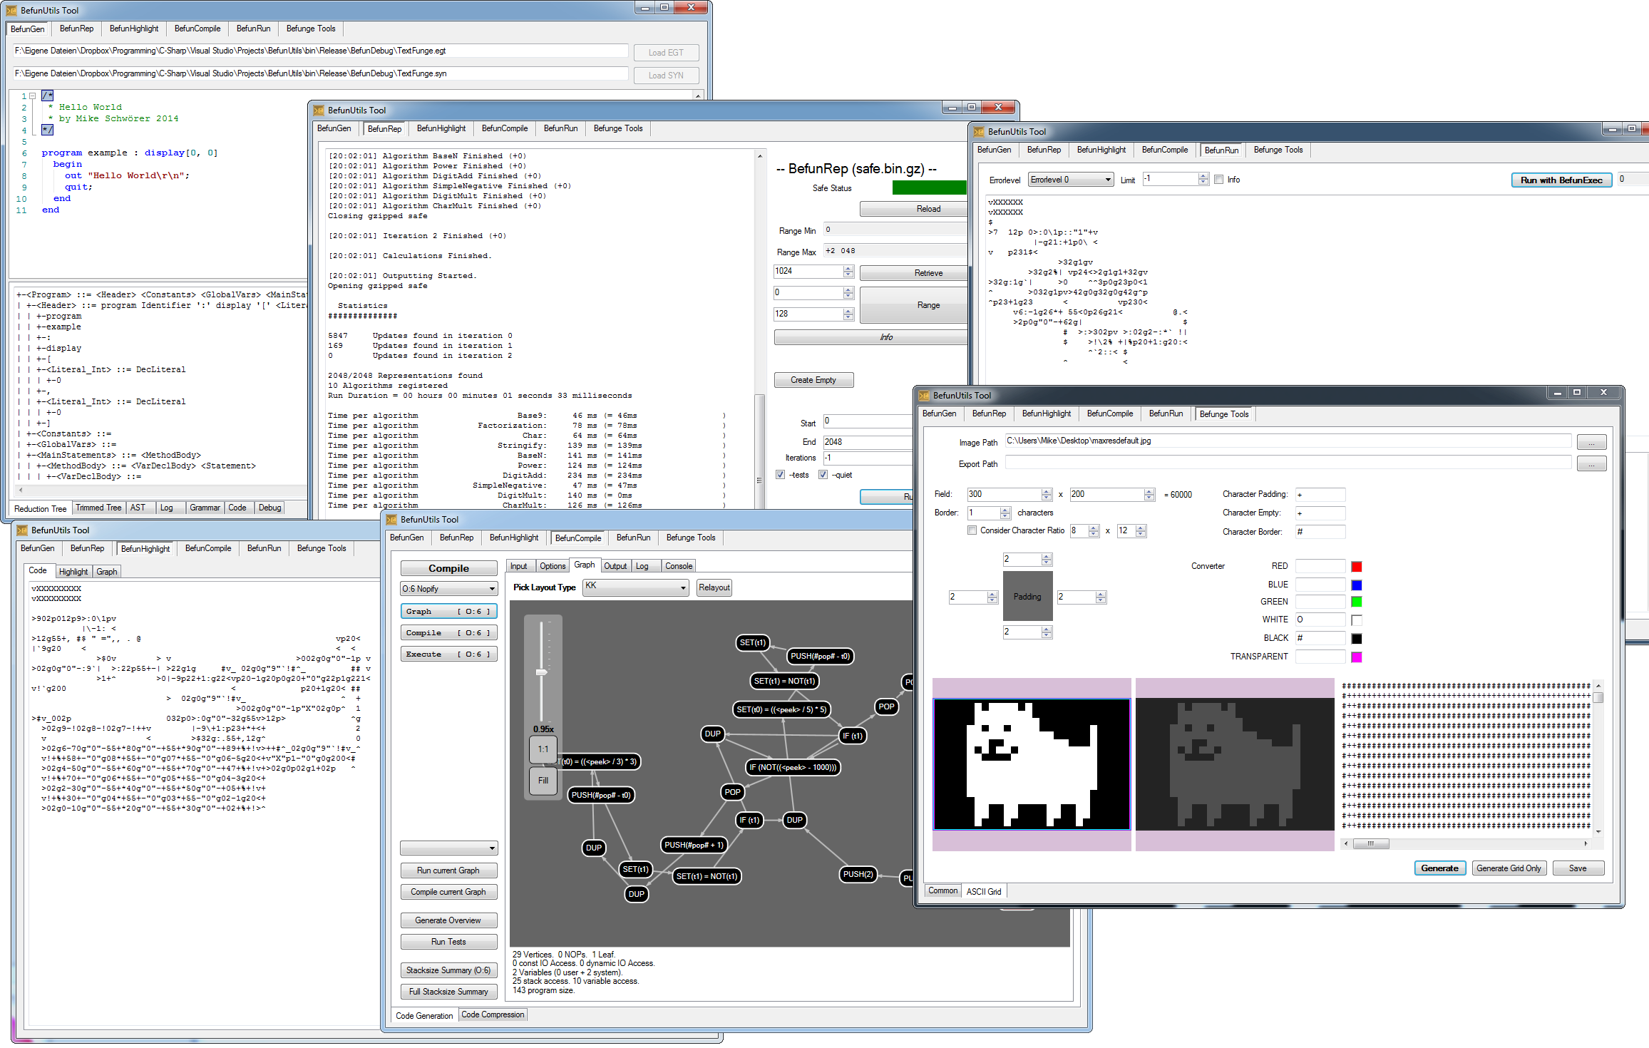Viewport: 1649px width, 1048px height.
Task: Click the Image Path browse button
Action: (1591, 443)
